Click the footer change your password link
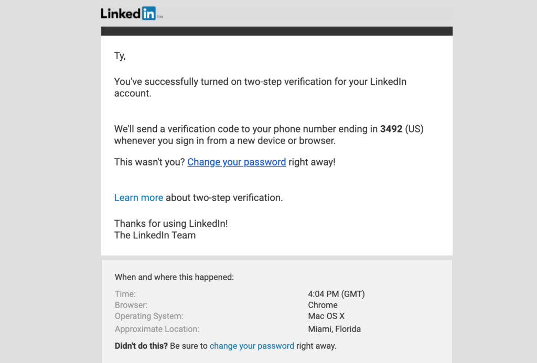The image size is (537, 363). (252, 346)
